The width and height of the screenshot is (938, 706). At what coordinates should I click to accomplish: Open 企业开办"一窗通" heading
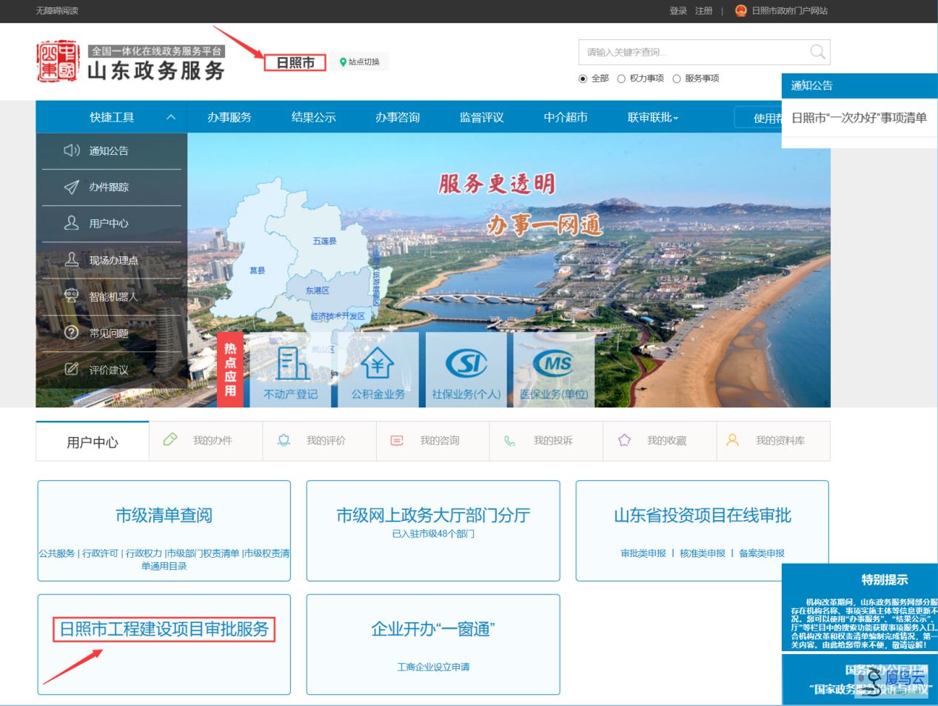point(433,629)
